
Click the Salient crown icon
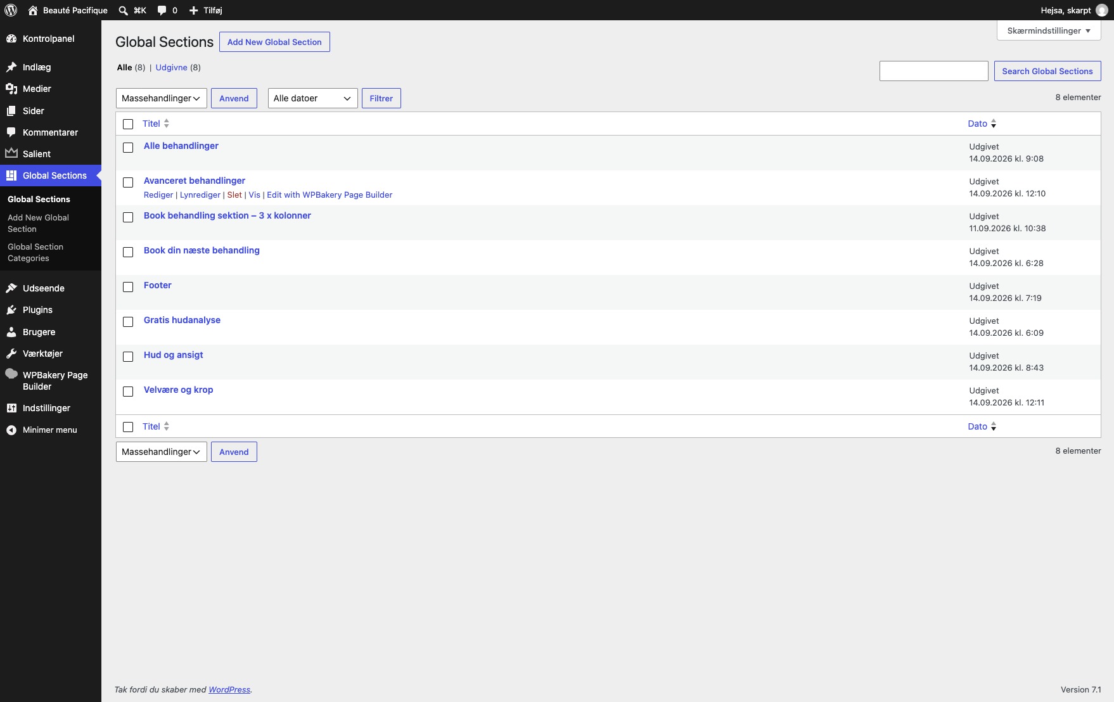pyautogui.click(x=11, y=153)
